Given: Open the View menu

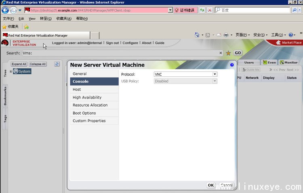Looking at the screenshot, I should pyautogui.click(x=32, y=19).
